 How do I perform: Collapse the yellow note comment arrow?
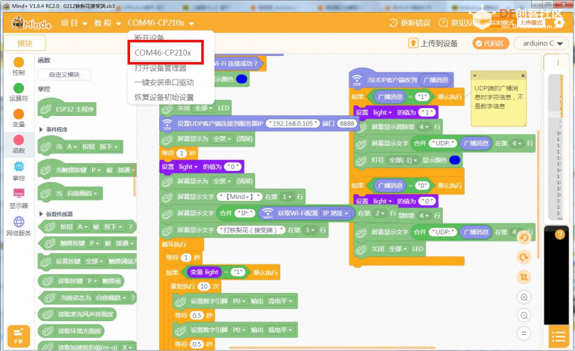click(x=474, y=75)
